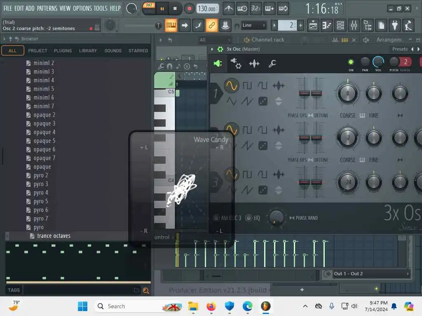Image resolution: width=422 pixels, height=316 pixels.
Task: Open the pattern selector arrow left of 2
Action: (x=274, y=26)
